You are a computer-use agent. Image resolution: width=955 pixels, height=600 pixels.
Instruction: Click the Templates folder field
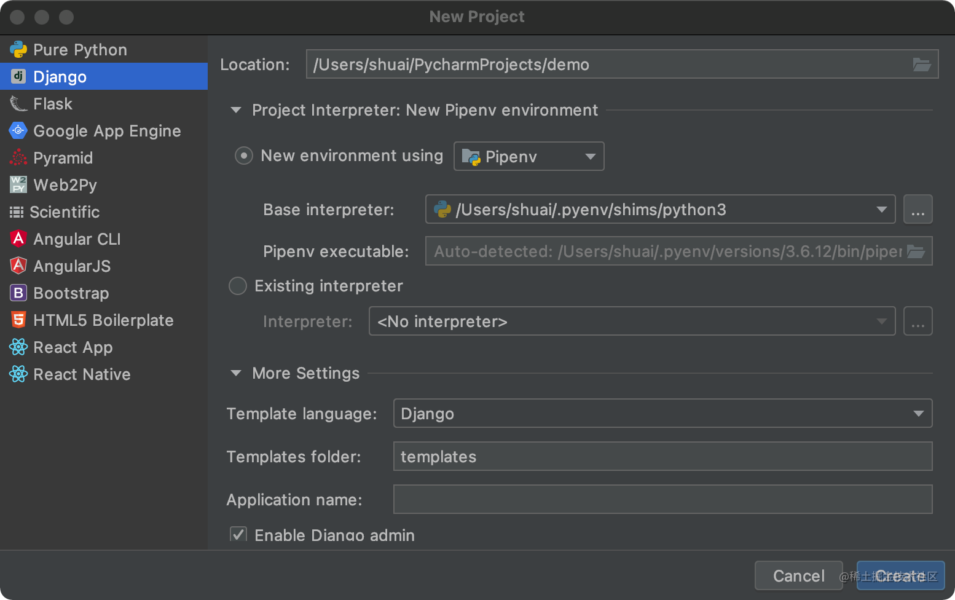click(x=662, y=456)
